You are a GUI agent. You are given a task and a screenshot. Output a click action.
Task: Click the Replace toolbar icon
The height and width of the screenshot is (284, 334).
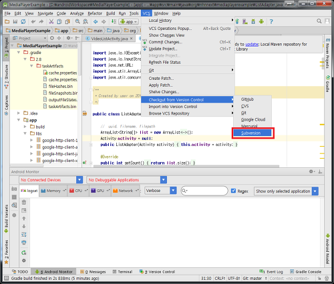pos(86,21)
